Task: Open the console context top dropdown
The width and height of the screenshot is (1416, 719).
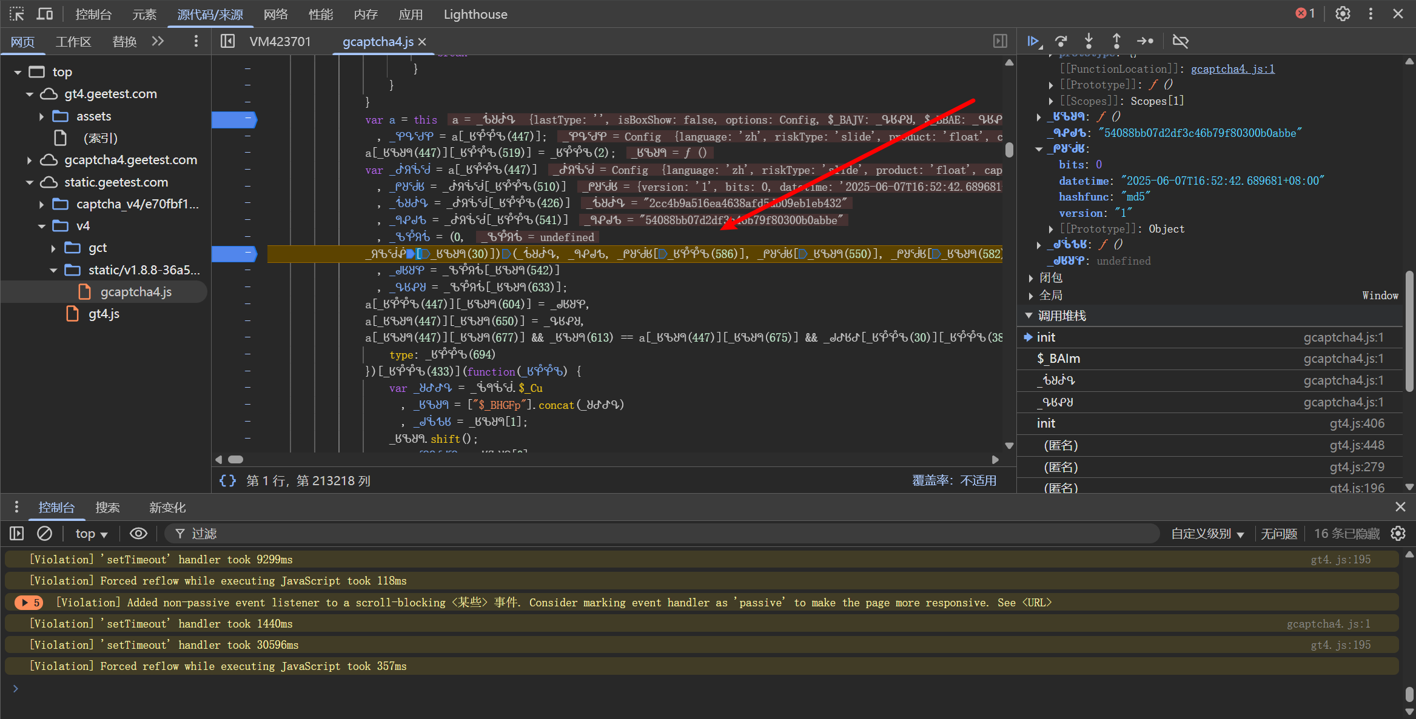Action: pos(92,534)
